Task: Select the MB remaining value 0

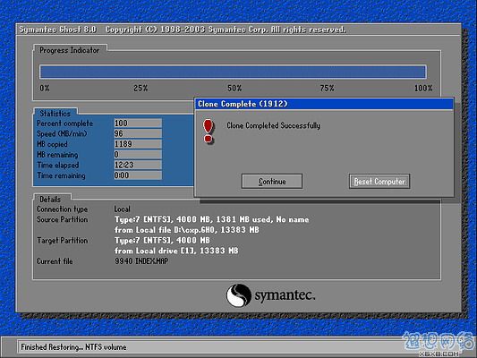Action: click(138, 155)
